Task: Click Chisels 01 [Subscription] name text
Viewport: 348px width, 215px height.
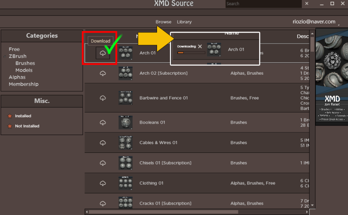Action: point(165,163)
